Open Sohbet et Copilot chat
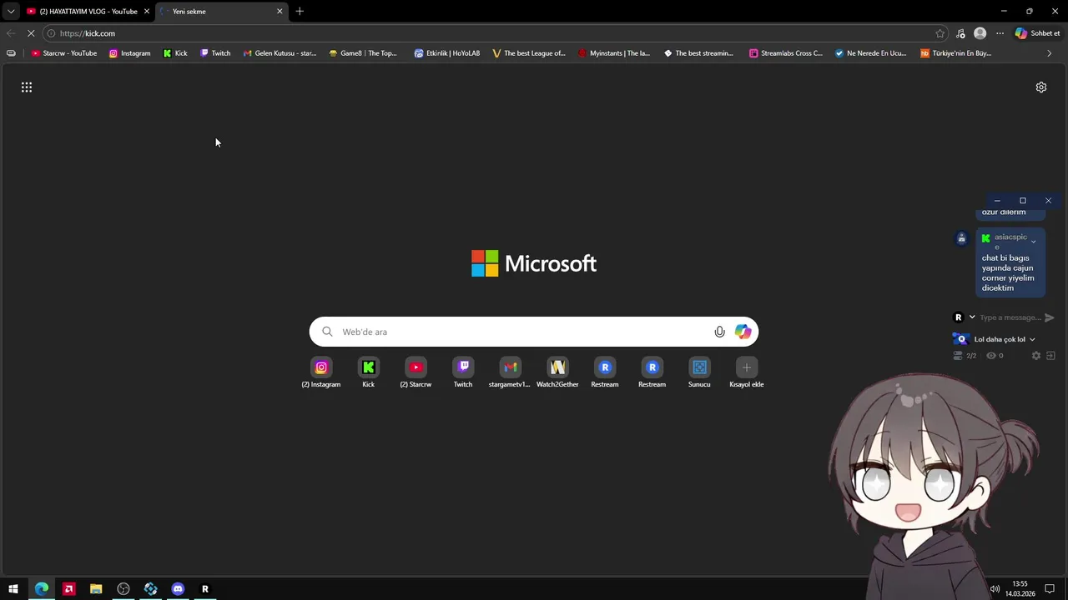The width and height of the screenshot is (1068, 600). 1038,33
